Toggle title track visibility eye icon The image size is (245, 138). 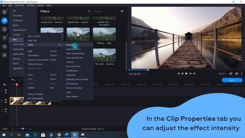coord(6,90)
